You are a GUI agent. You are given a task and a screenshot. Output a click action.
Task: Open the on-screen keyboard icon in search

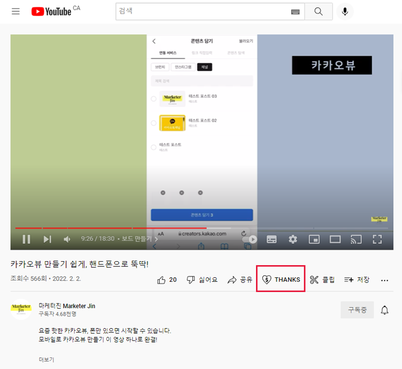tap(295, 12)
